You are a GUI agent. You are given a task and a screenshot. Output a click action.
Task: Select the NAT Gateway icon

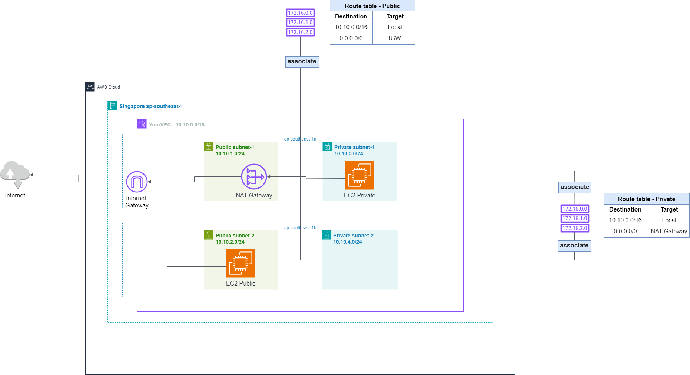tap(254, 177)
